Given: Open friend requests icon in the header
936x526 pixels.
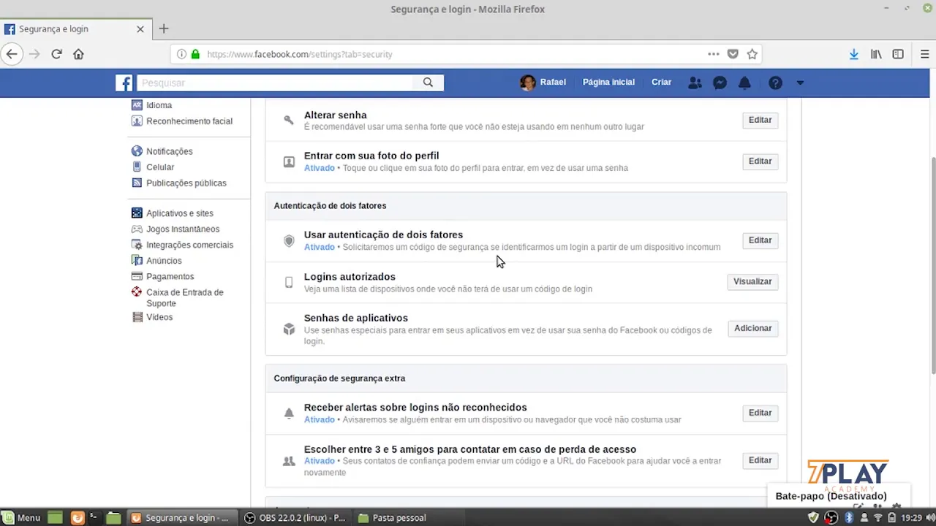Looking at the screenshot, I should coord(695,83).
